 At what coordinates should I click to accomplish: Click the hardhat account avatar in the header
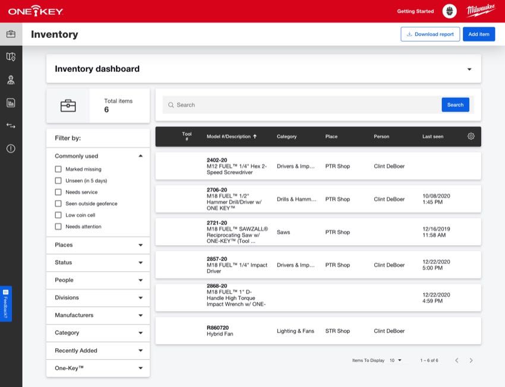[449, 10]
